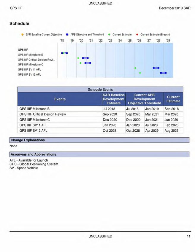Click the 'GPS IIIF Critical Design Revi...' chart label
The image size is (195, 252).
coord(37,60)
